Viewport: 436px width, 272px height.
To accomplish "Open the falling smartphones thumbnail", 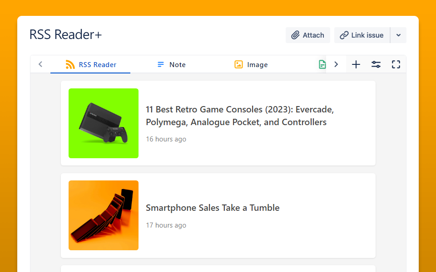I will [x=104, y=215].
